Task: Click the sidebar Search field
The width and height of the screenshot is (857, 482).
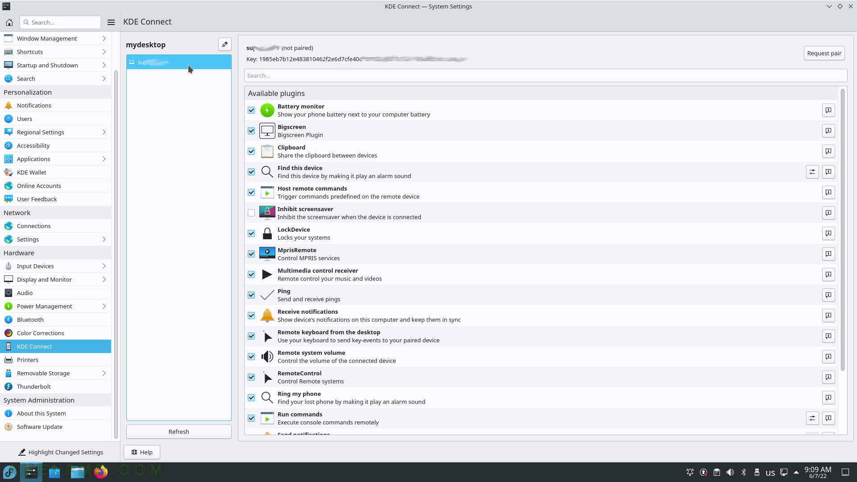Action: tap(60, 22)
